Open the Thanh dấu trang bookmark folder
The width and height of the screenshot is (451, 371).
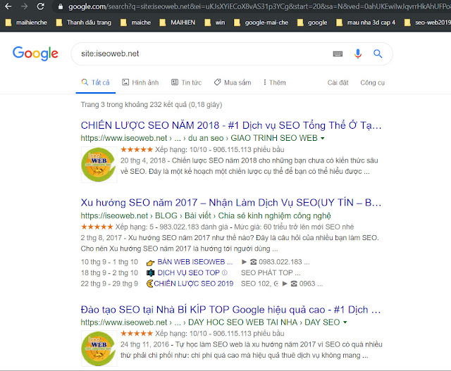[84, 23]
